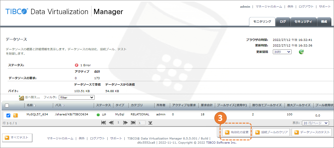Screen dimensions: 334x148
Task: Go to the previous page arrow
Action: pyautogui.click(x=111, y=123)
